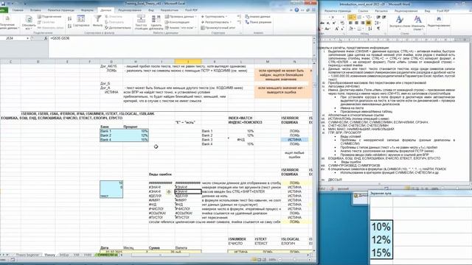The image size is (472, 265).
Task: Open Word Change Styles (Изменить стили) dropdown
Action: click(417, 22)
